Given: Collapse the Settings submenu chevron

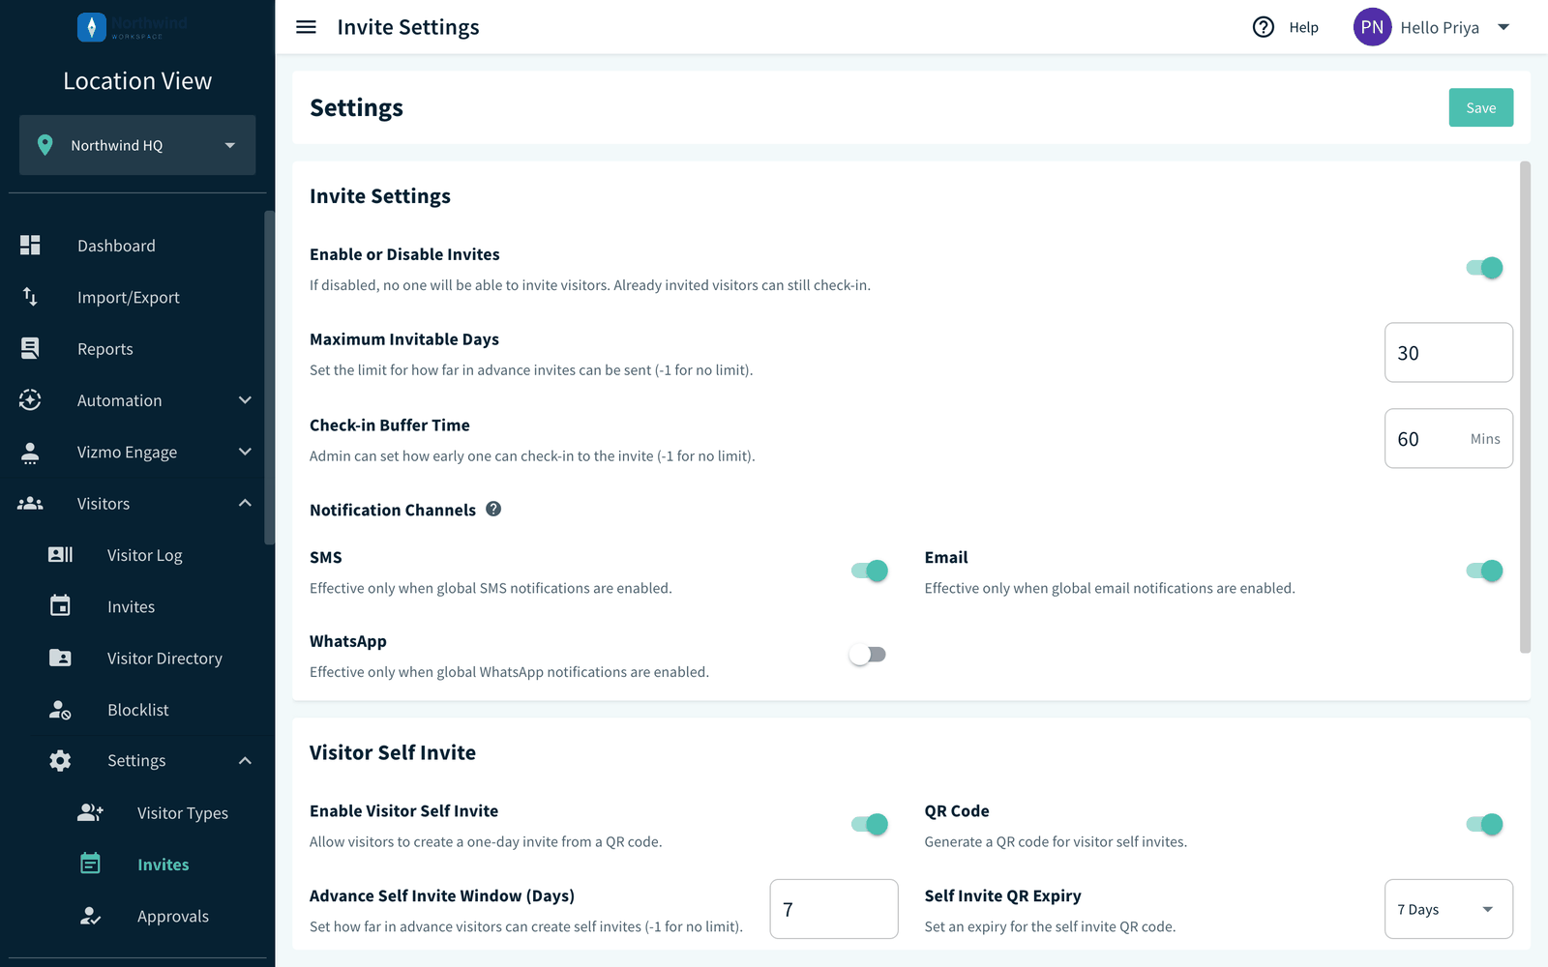Looking at the screenshot, I should 245,761.
